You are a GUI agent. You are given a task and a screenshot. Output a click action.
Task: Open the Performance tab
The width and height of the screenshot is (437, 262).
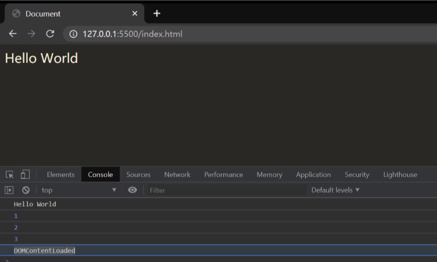224,175
